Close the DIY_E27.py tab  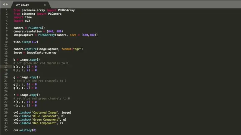(x=45, y=5)
